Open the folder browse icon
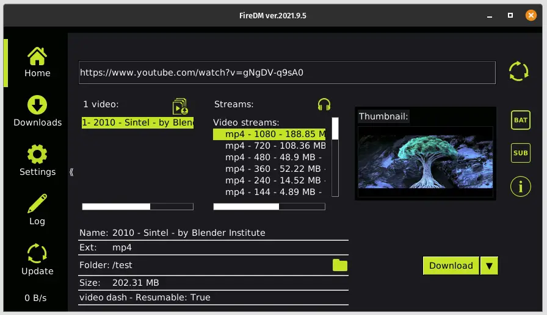Viewport: 547px width, 315px height. 340,265
